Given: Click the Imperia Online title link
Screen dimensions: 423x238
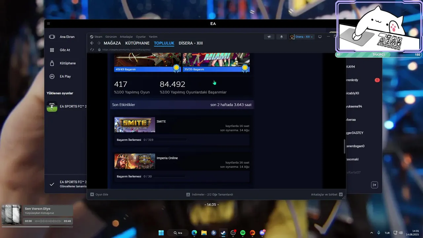Looking at the screenshot, I should tap(167, 158).
